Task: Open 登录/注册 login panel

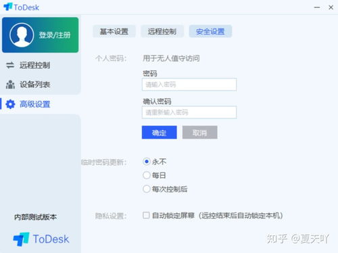Action: pos(41,35)
